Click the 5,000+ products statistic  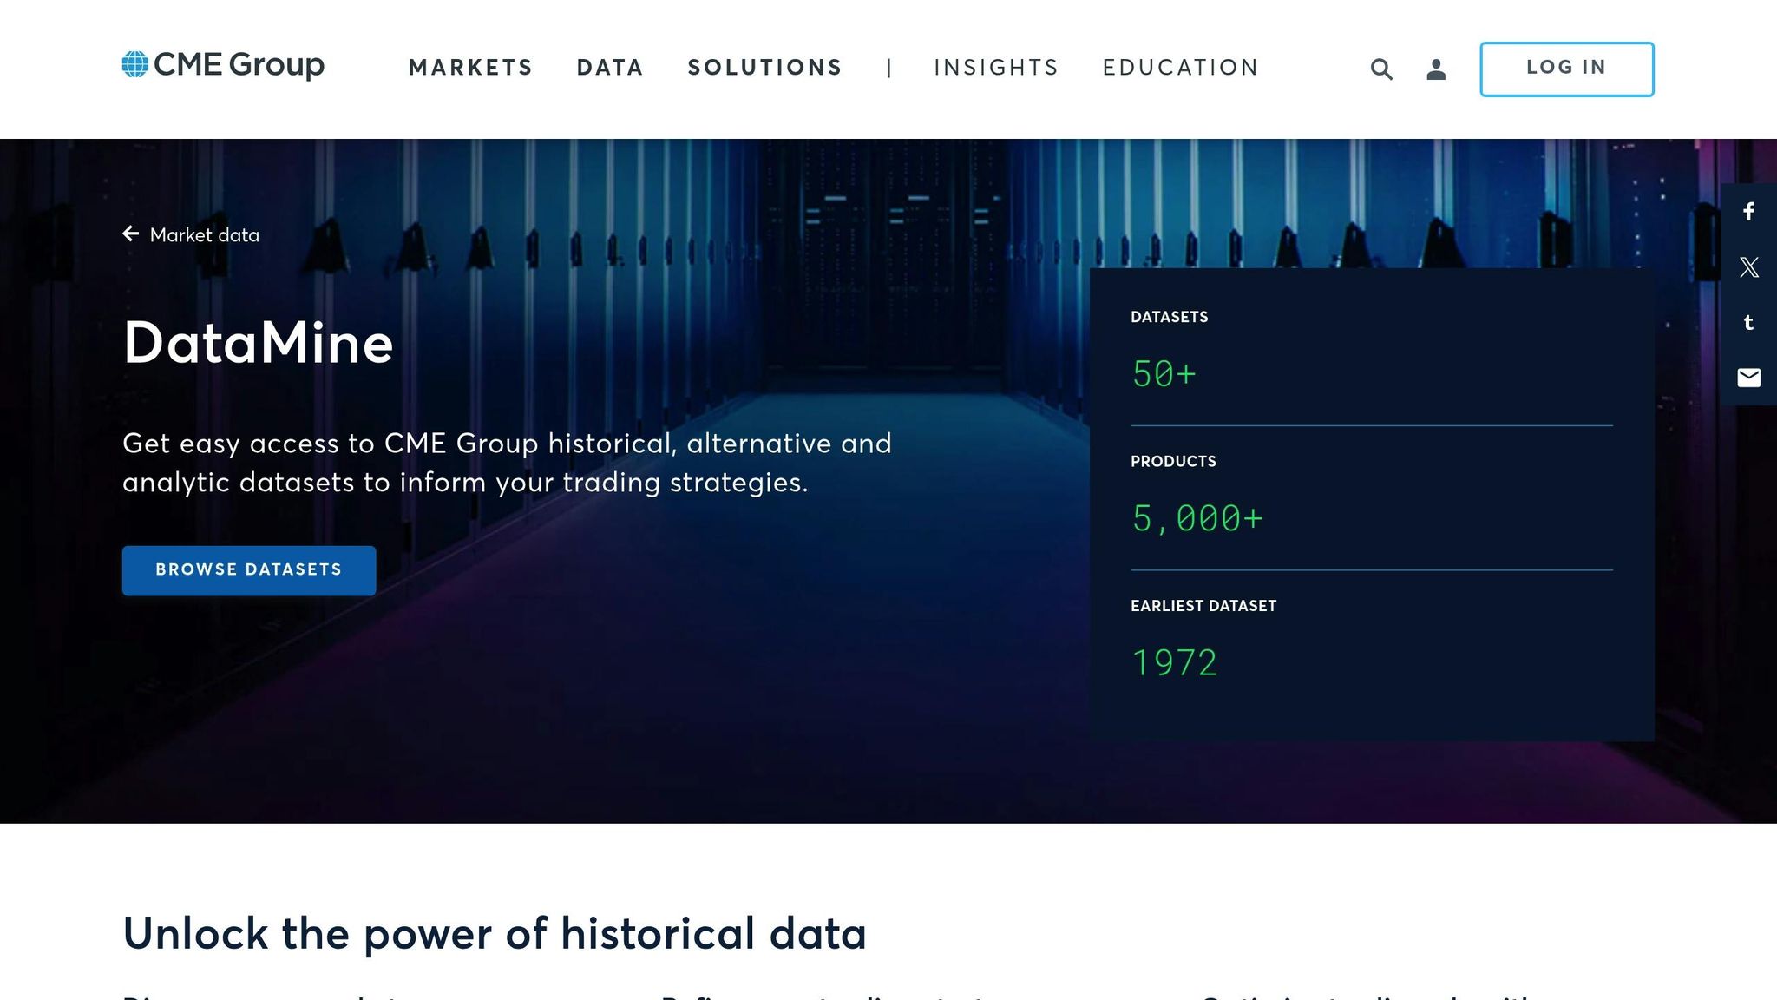click(1197, 519)
